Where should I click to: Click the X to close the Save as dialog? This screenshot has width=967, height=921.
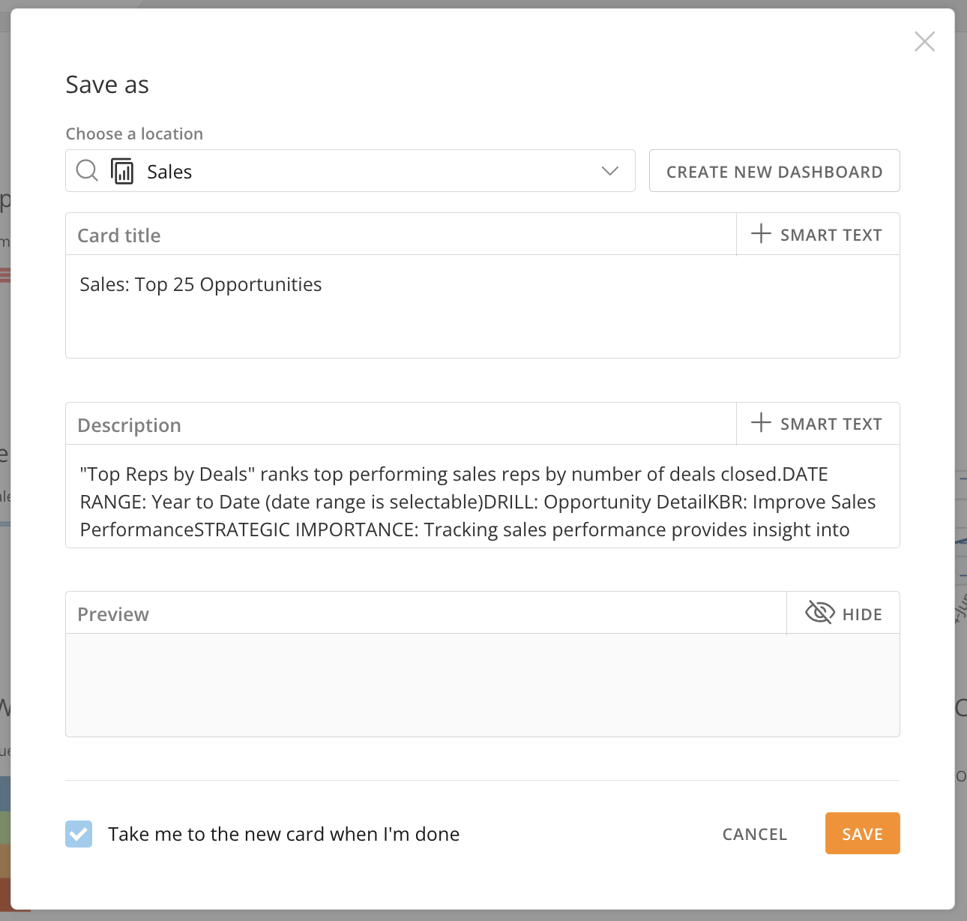pos(924,41)
